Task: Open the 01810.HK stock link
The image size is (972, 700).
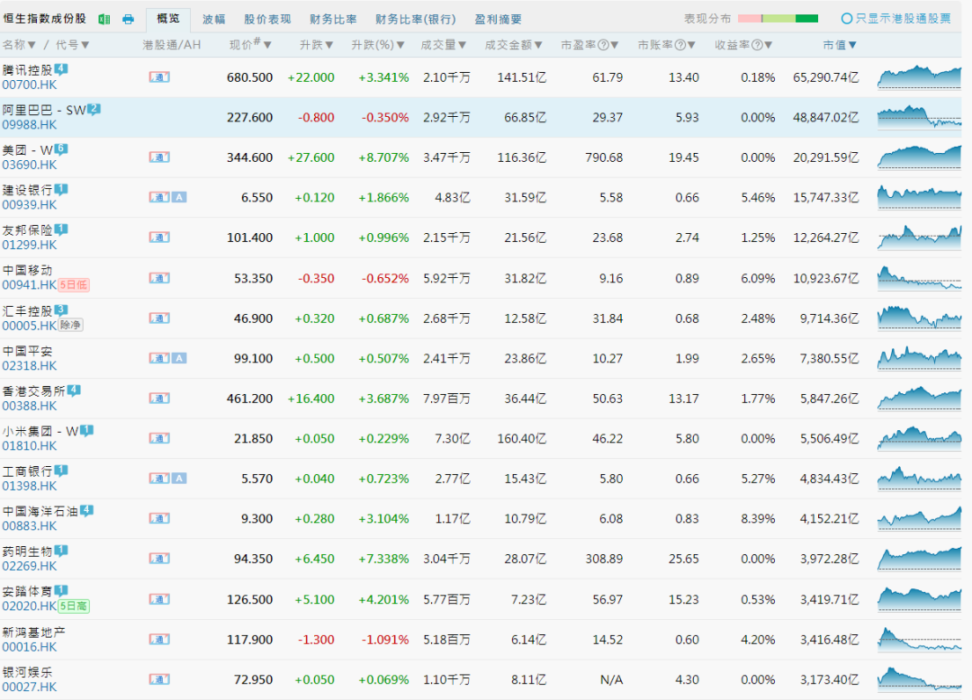Action: (x=29, y=446)
